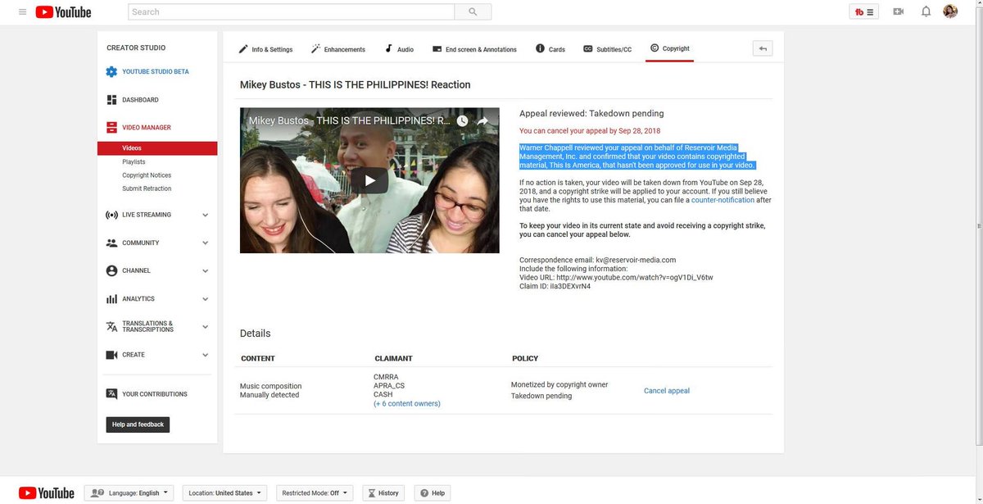This screenshot has height=504, width=983.
Task: Click the Live Streaming broadcast icon
Action: coord(111,216)
